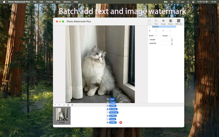
Task: Click the opacity value field
Action: [x=165, y=44]
